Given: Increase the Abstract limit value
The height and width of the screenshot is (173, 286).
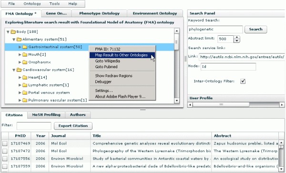Looking at the screenshot, I should pyautogui.click(x=237, y=37).
